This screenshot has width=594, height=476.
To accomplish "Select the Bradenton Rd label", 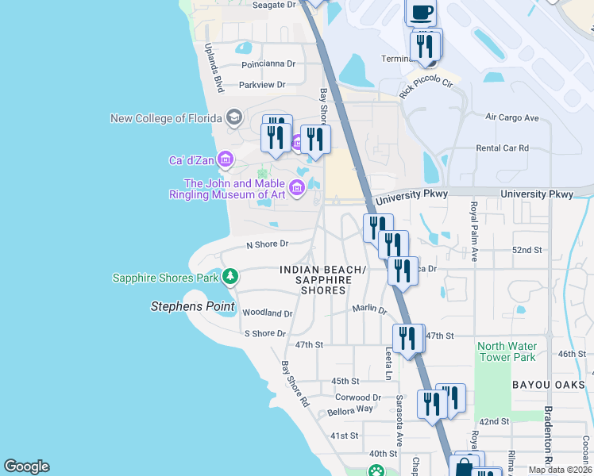I will pos(548,435).
